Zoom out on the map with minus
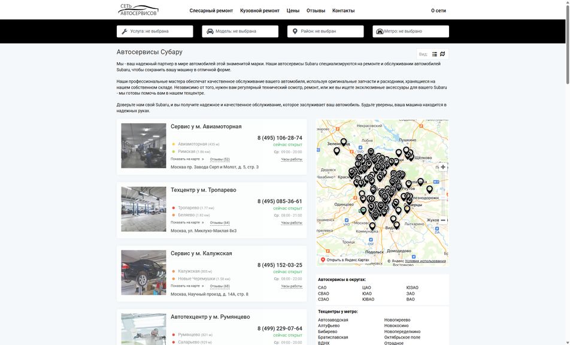570x345 pixels. [443, 220]
